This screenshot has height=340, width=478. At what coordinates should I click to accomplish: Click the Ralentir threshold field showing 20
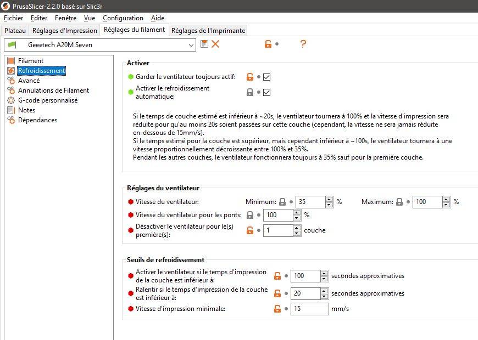coord(305,293)
